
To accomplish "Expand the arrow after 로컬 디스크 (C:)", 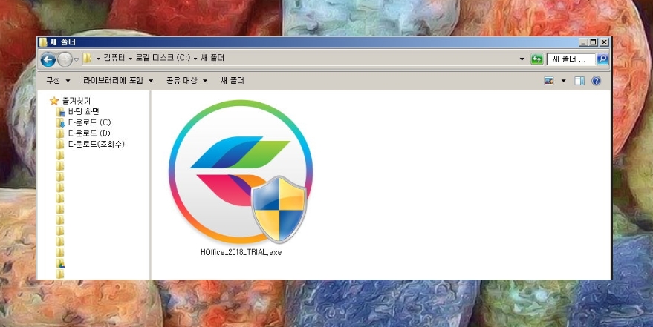I will coord(195,59).
